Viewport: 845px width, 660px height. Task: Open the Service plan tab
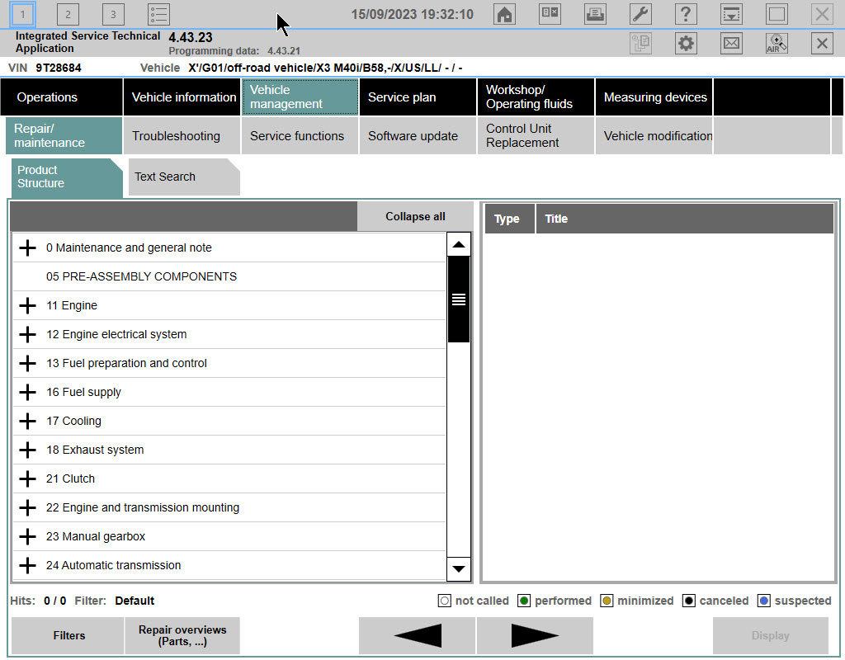[x=418, y=97]
